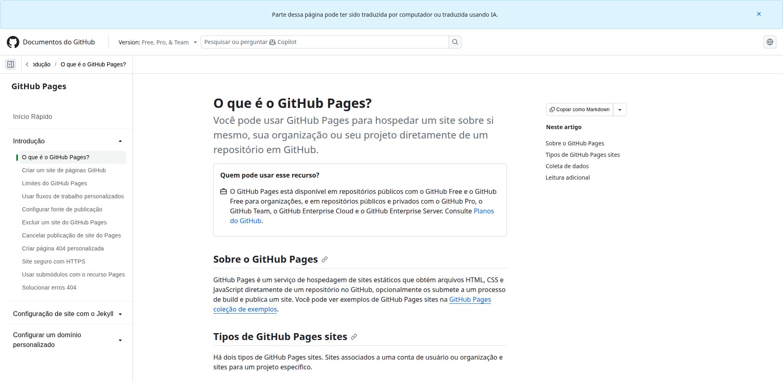Open Cancelar publicação de site do Pages
The image size is (783, 382).
[x=71, y=235]
